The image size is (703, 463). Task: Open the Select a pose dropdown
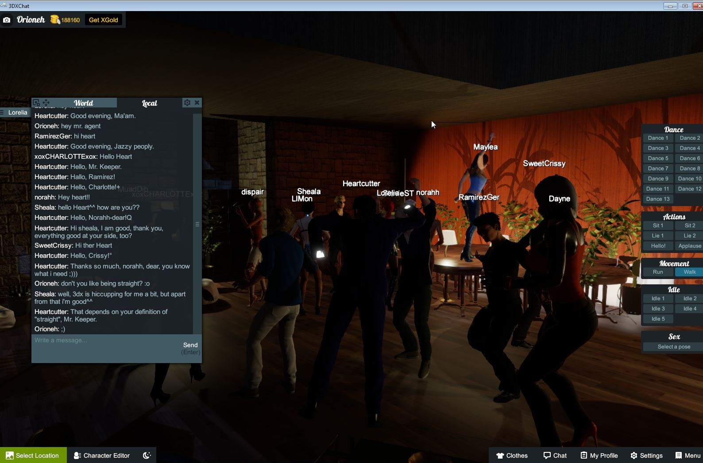(673, 347)
